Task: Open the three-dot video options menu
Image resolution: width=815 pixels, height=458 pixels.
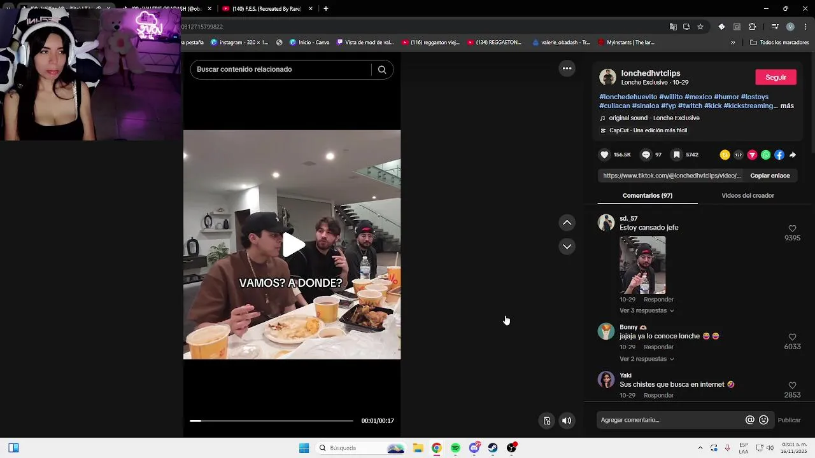Action: point(567,68)
